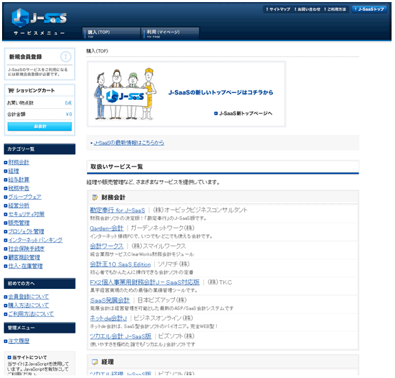
Task: Click the banner illustration of four people
Action: (125, 94)
